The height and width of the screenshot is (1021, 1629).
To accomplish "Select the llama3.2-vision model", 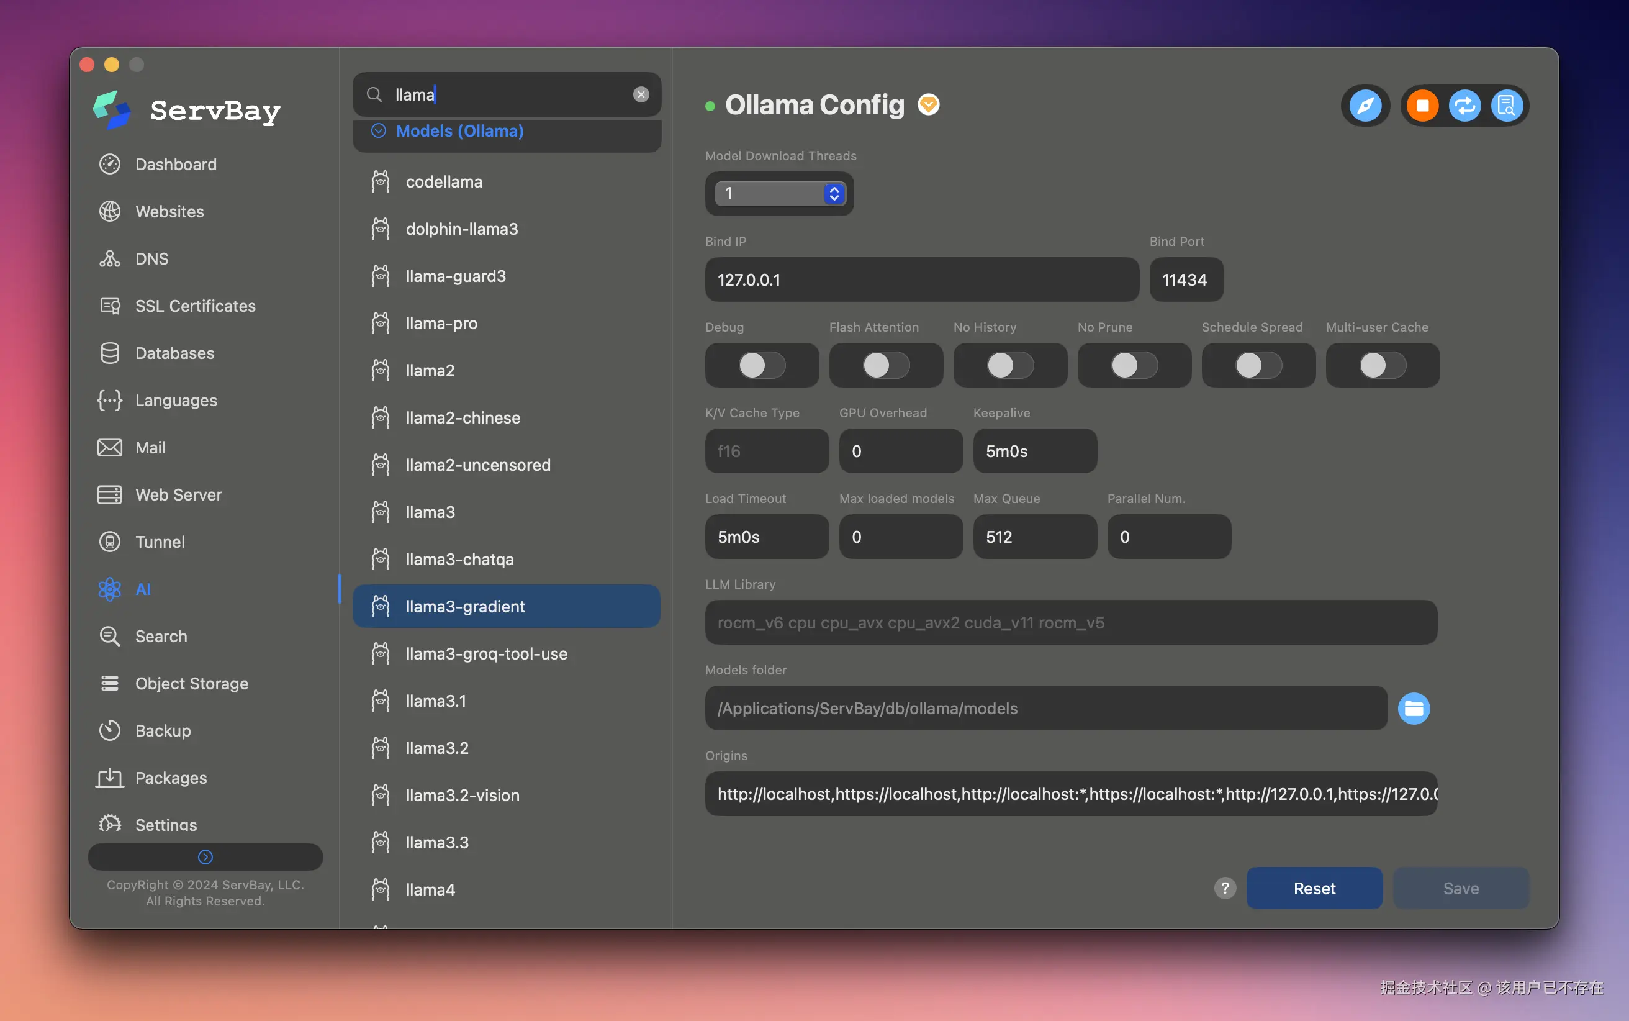I will point(463,796).
